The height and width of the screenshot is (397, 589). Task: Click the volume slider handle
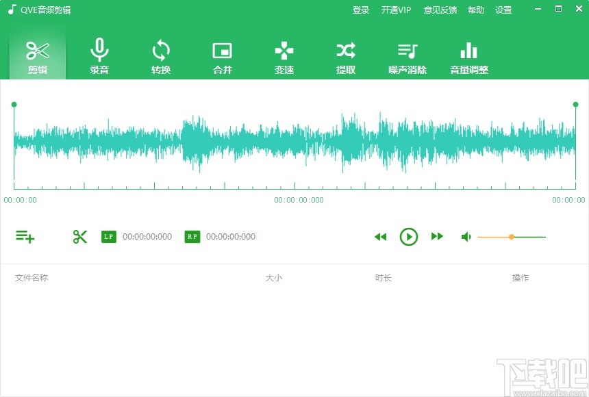[511, 237]
